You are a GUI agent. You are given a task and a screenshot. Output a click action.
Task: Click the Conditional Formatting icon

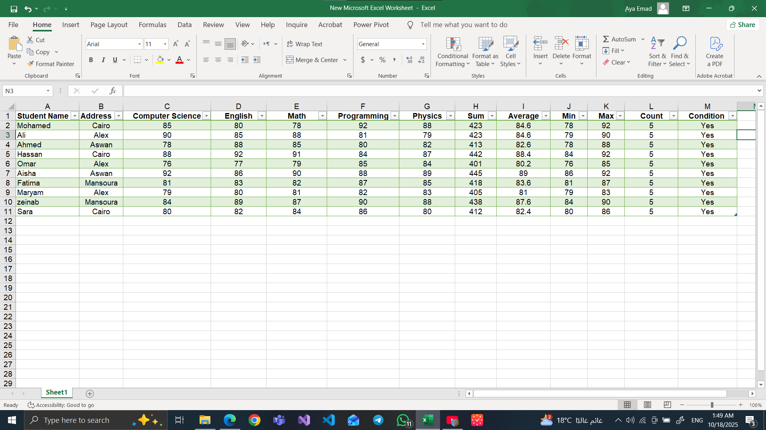[x=453, y=44]
